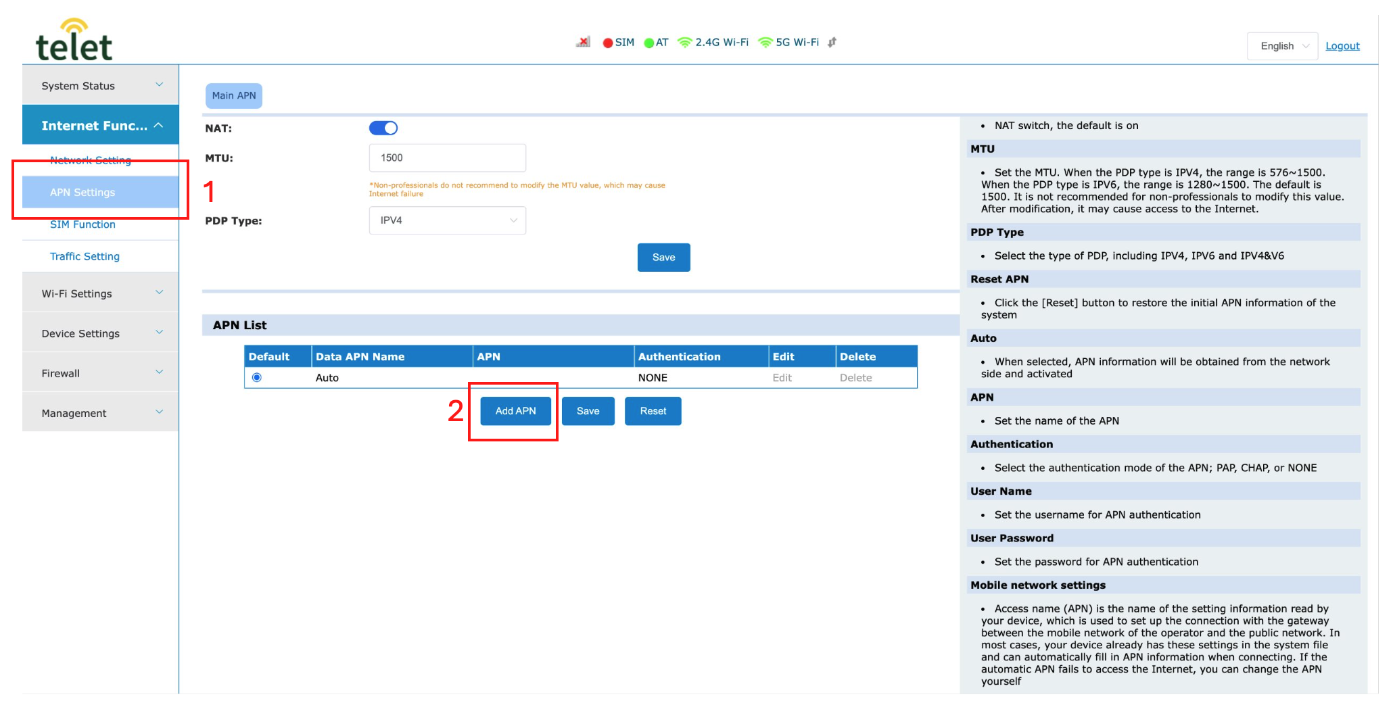Click the no-signal strength icon
1393x703 pixels.
[583, 42]
